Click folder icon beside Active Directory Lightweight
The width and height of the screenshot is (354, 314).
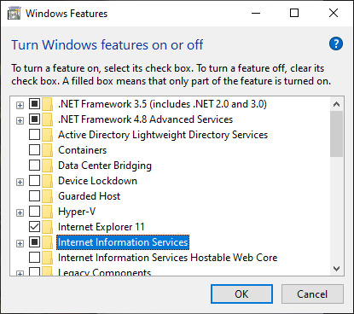47,135
